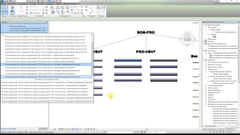The height and width of the screenshot is (135, 240).
Task: Click the Paste (Вставить) clipboard icon
Action: (21, 9)
